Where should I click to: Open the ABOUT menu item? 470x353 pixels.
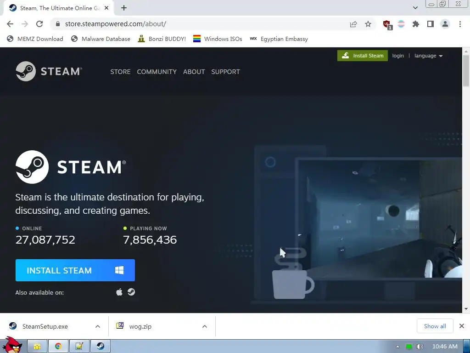tap(194, 72)
